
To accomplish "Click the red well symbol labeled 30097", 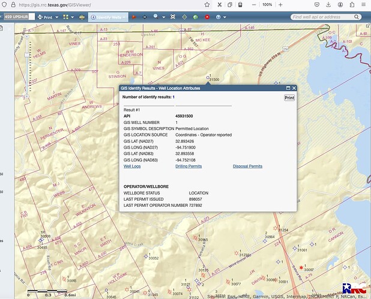I will pos(301,268).
